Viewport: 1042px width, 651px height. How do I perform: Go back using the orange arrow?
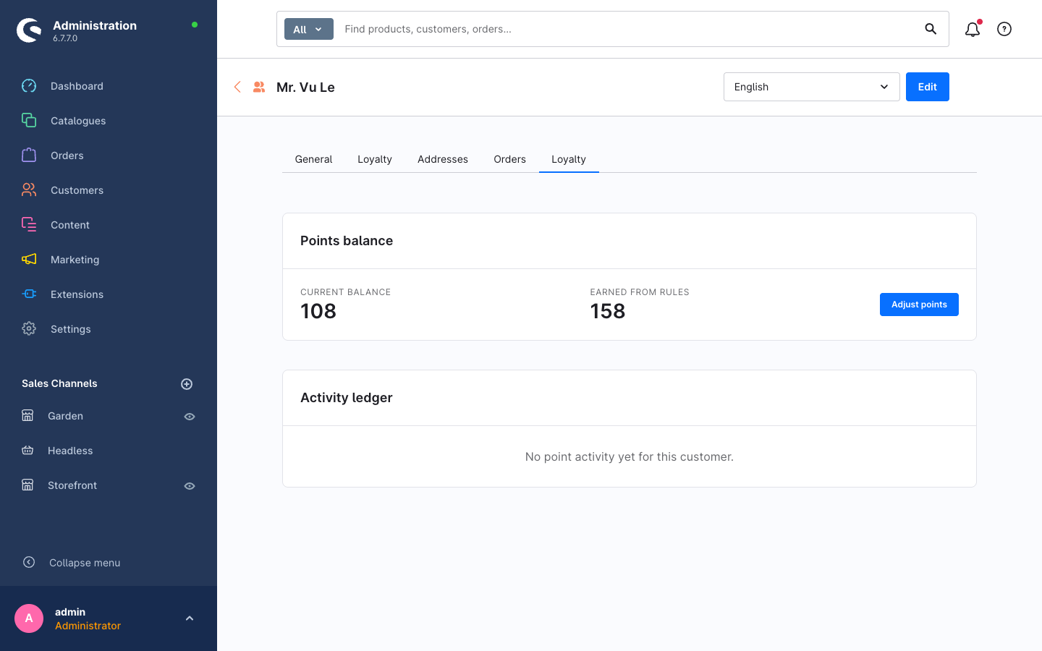click(237, 87)
